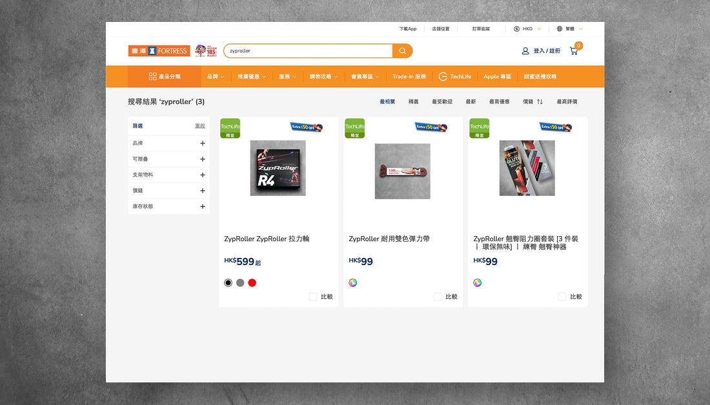Open the shopping cart

574,51
